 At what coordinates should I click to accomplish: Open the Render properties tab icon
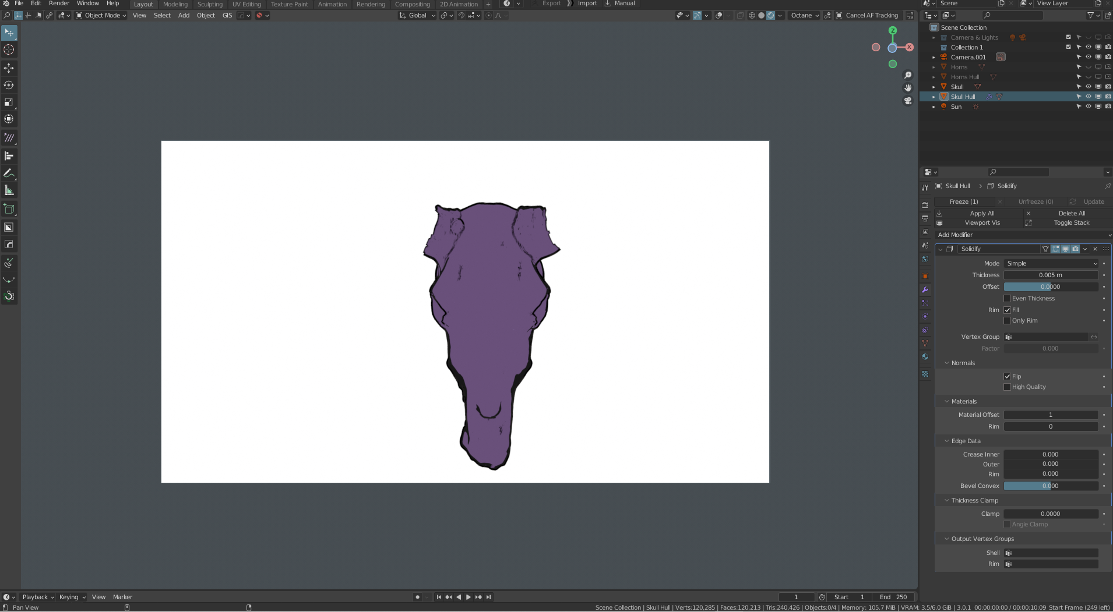pos(925,205)
